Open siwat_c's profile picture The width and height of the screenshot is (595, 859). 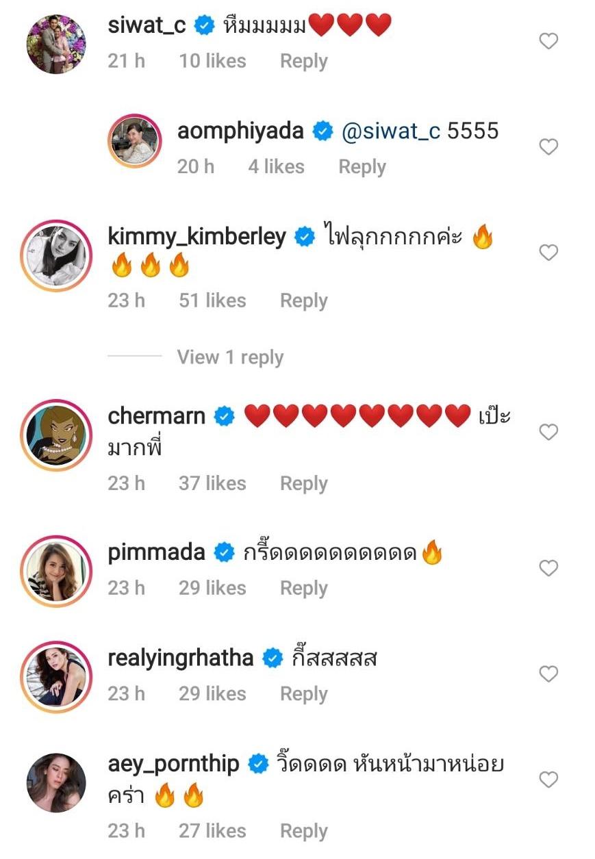(56, 44)
